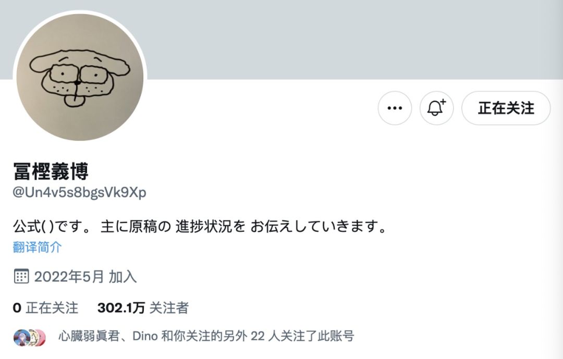The height and width of the screenshot is (359, 563).
Task: Click the name Dino in followers line
Action: click(145, 336)
